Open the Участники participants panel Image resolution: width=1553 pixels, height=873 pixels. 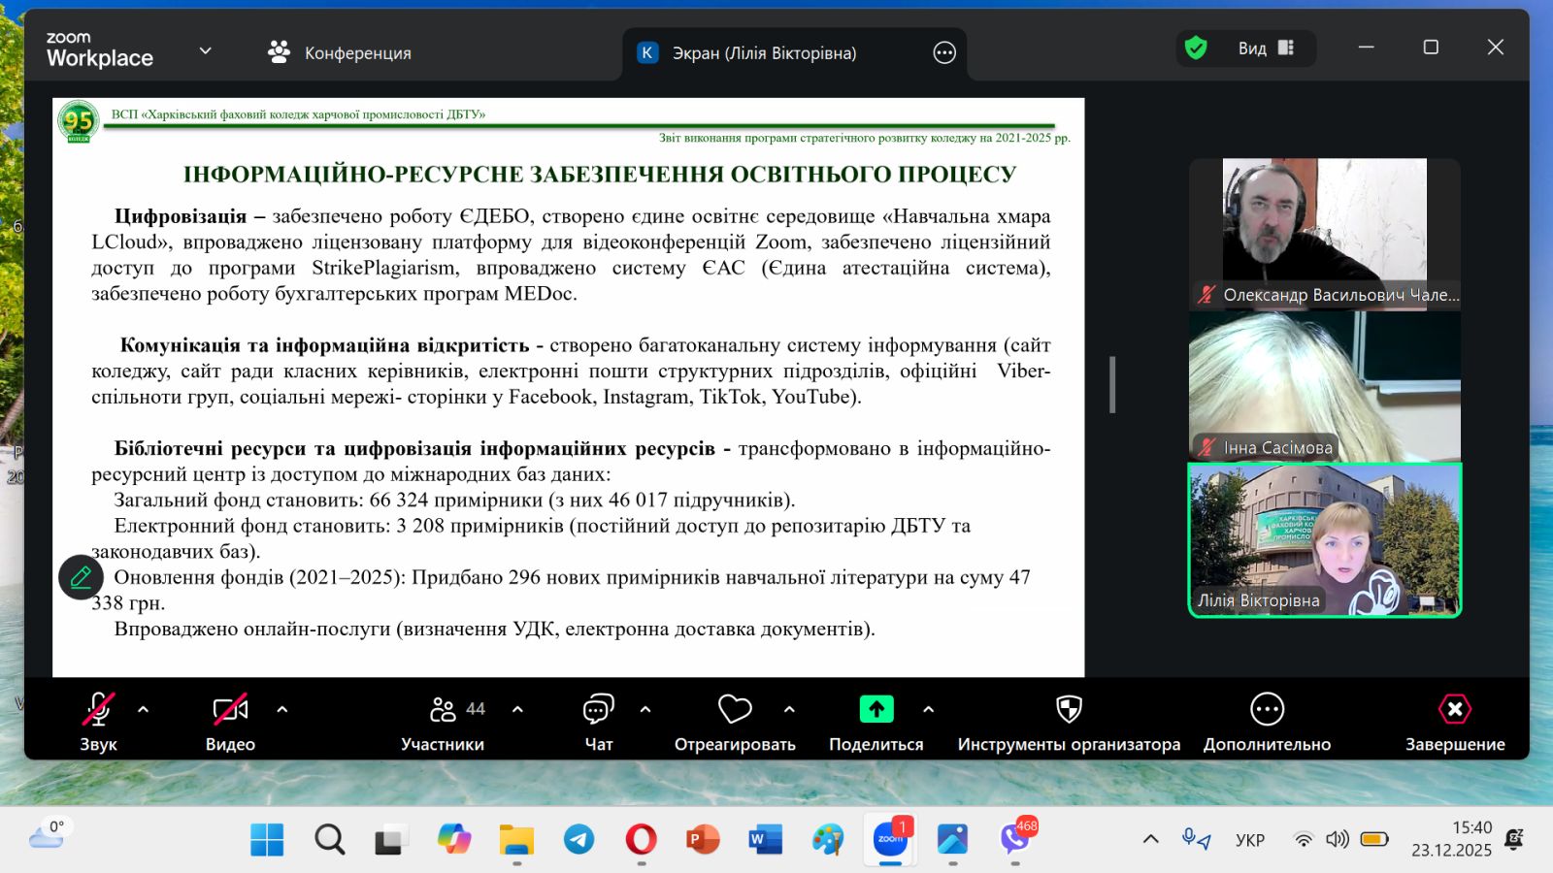444,711
